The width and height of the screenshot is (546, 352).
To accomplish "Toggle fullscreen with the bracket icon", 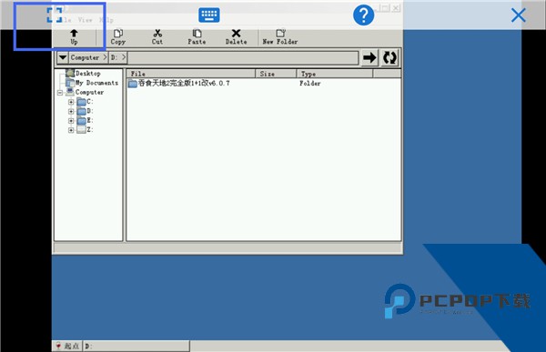I will click(x=55, y=15).
